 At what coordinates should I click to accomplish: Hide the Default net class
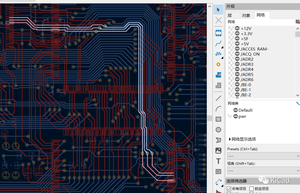(x=236, y=110)
